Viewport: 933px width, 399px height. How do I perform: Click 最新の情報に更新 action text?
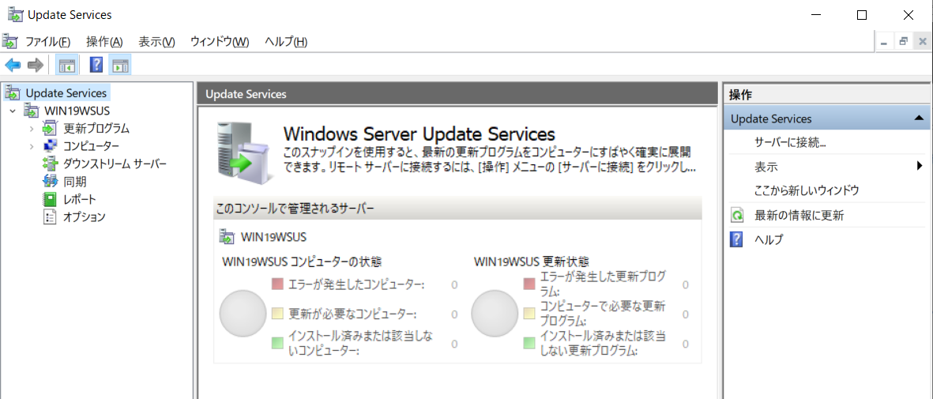click(x=799, y=216)
